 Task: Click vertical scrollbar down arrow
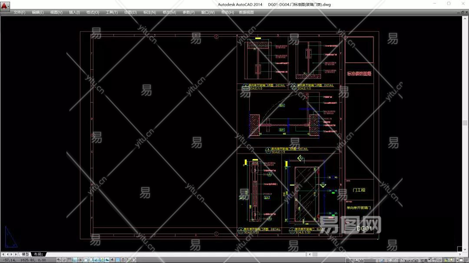coord(465,249)
